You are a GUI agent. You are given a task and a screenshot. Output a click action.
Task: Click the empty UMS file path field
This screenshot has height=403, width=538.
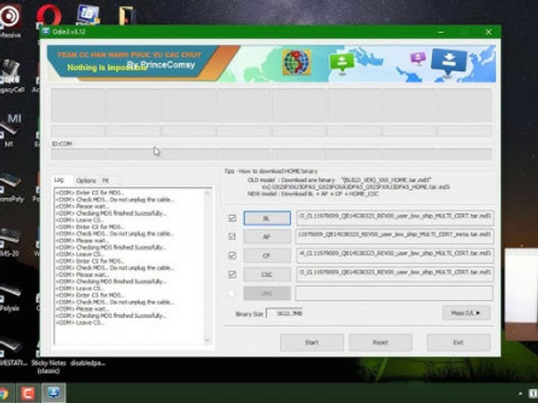click(x=395, y=293)
